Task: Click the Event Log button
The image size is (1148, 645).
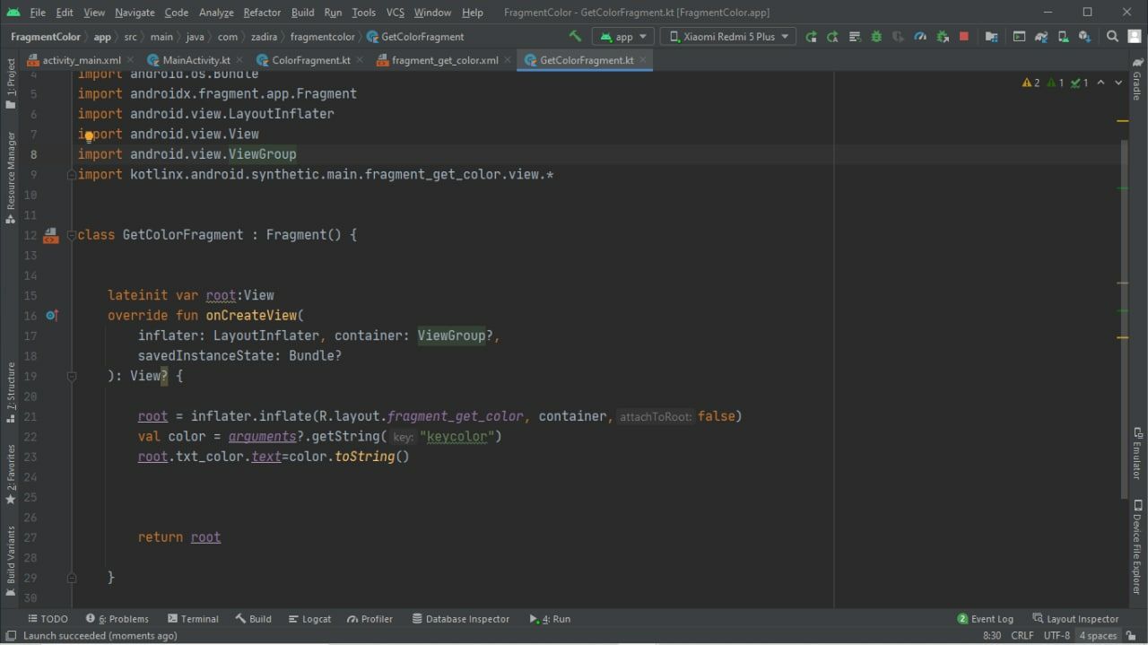Action: (985, 619)
